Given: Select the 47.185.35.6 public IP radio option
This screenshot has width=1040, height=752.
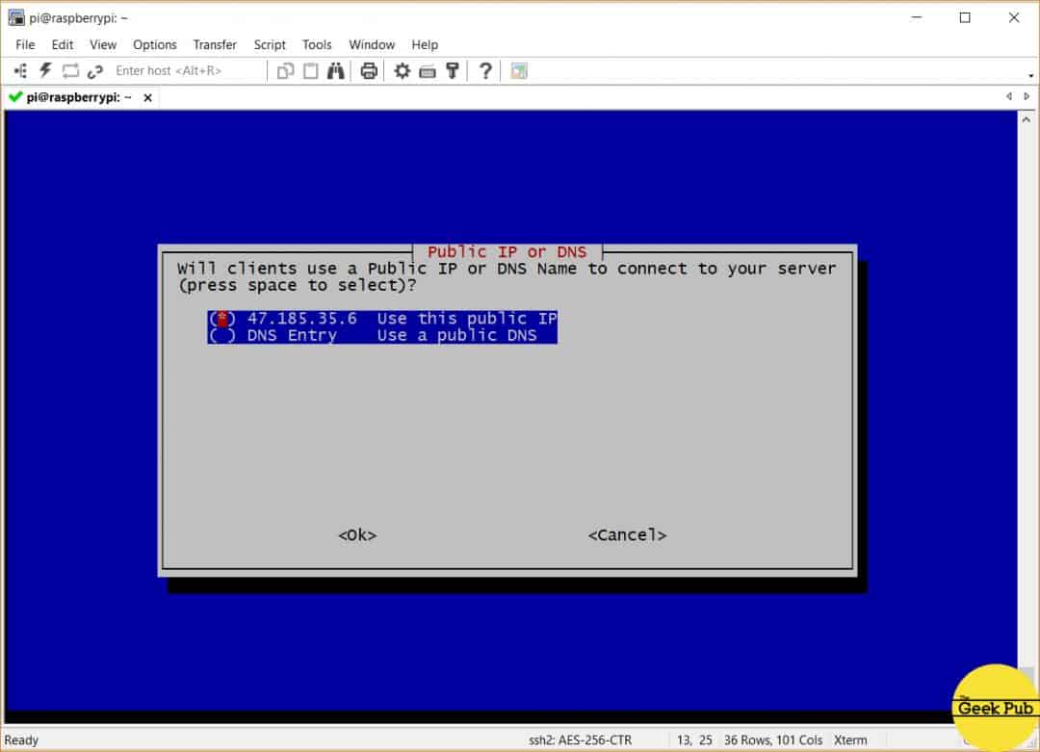Looking at the screenshot, I should [222, 319].
